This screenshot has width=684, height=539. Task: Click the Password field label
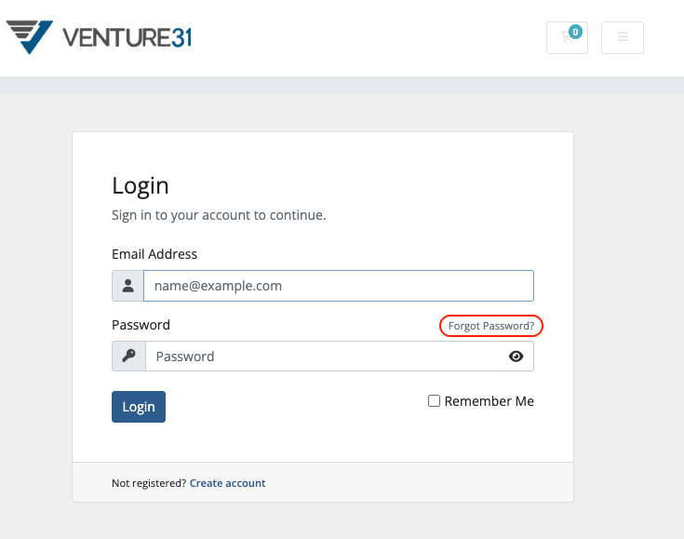pos(141,325)
